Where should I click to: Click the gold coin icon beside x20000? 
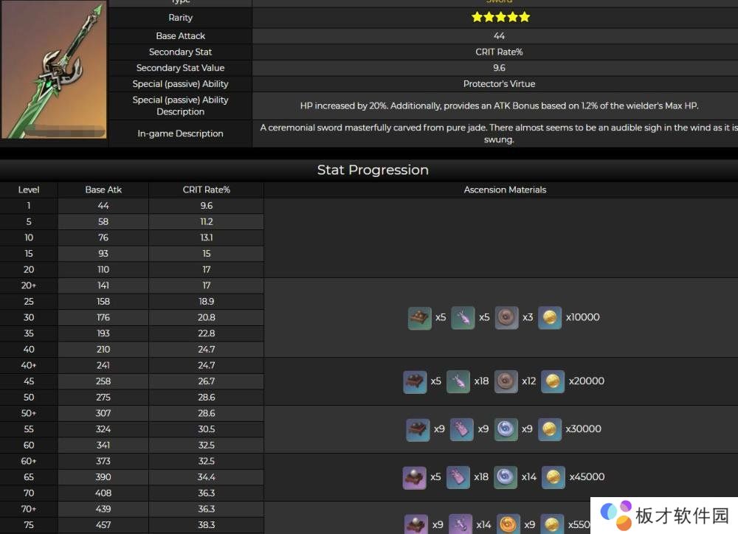tap(553, 381)
